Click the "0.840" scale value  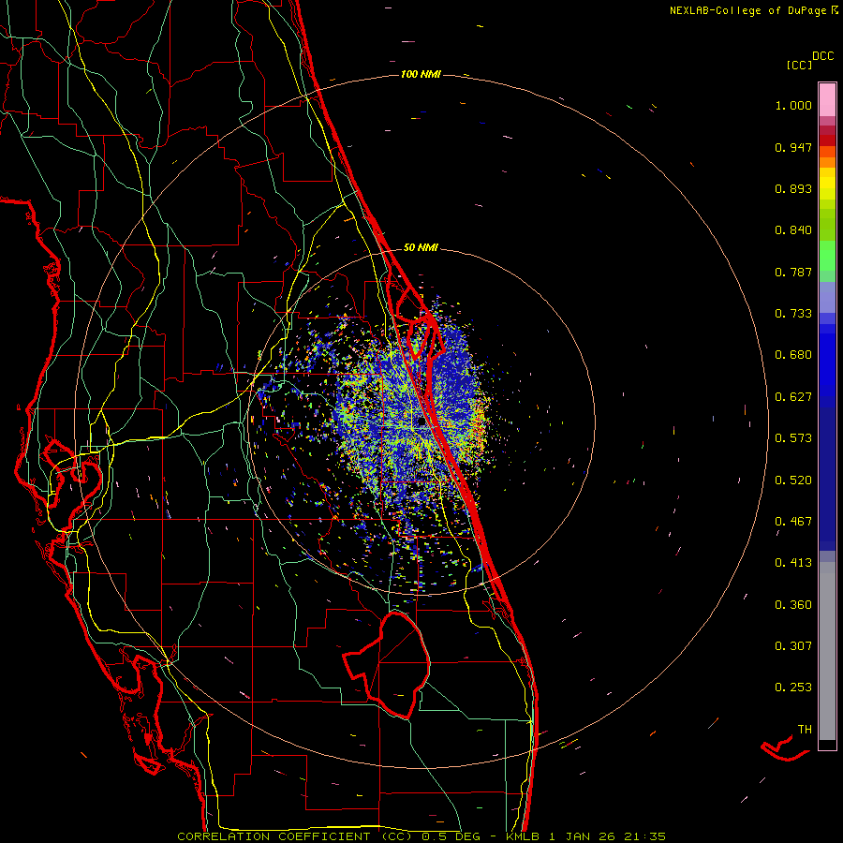(x=793, y=230)
